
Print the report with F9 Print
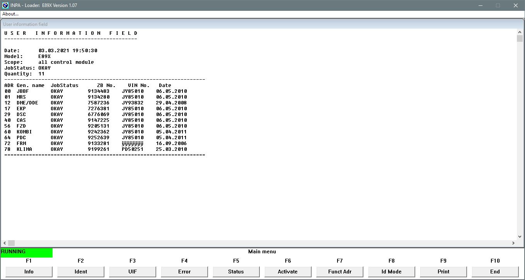[x=443, y=271]
